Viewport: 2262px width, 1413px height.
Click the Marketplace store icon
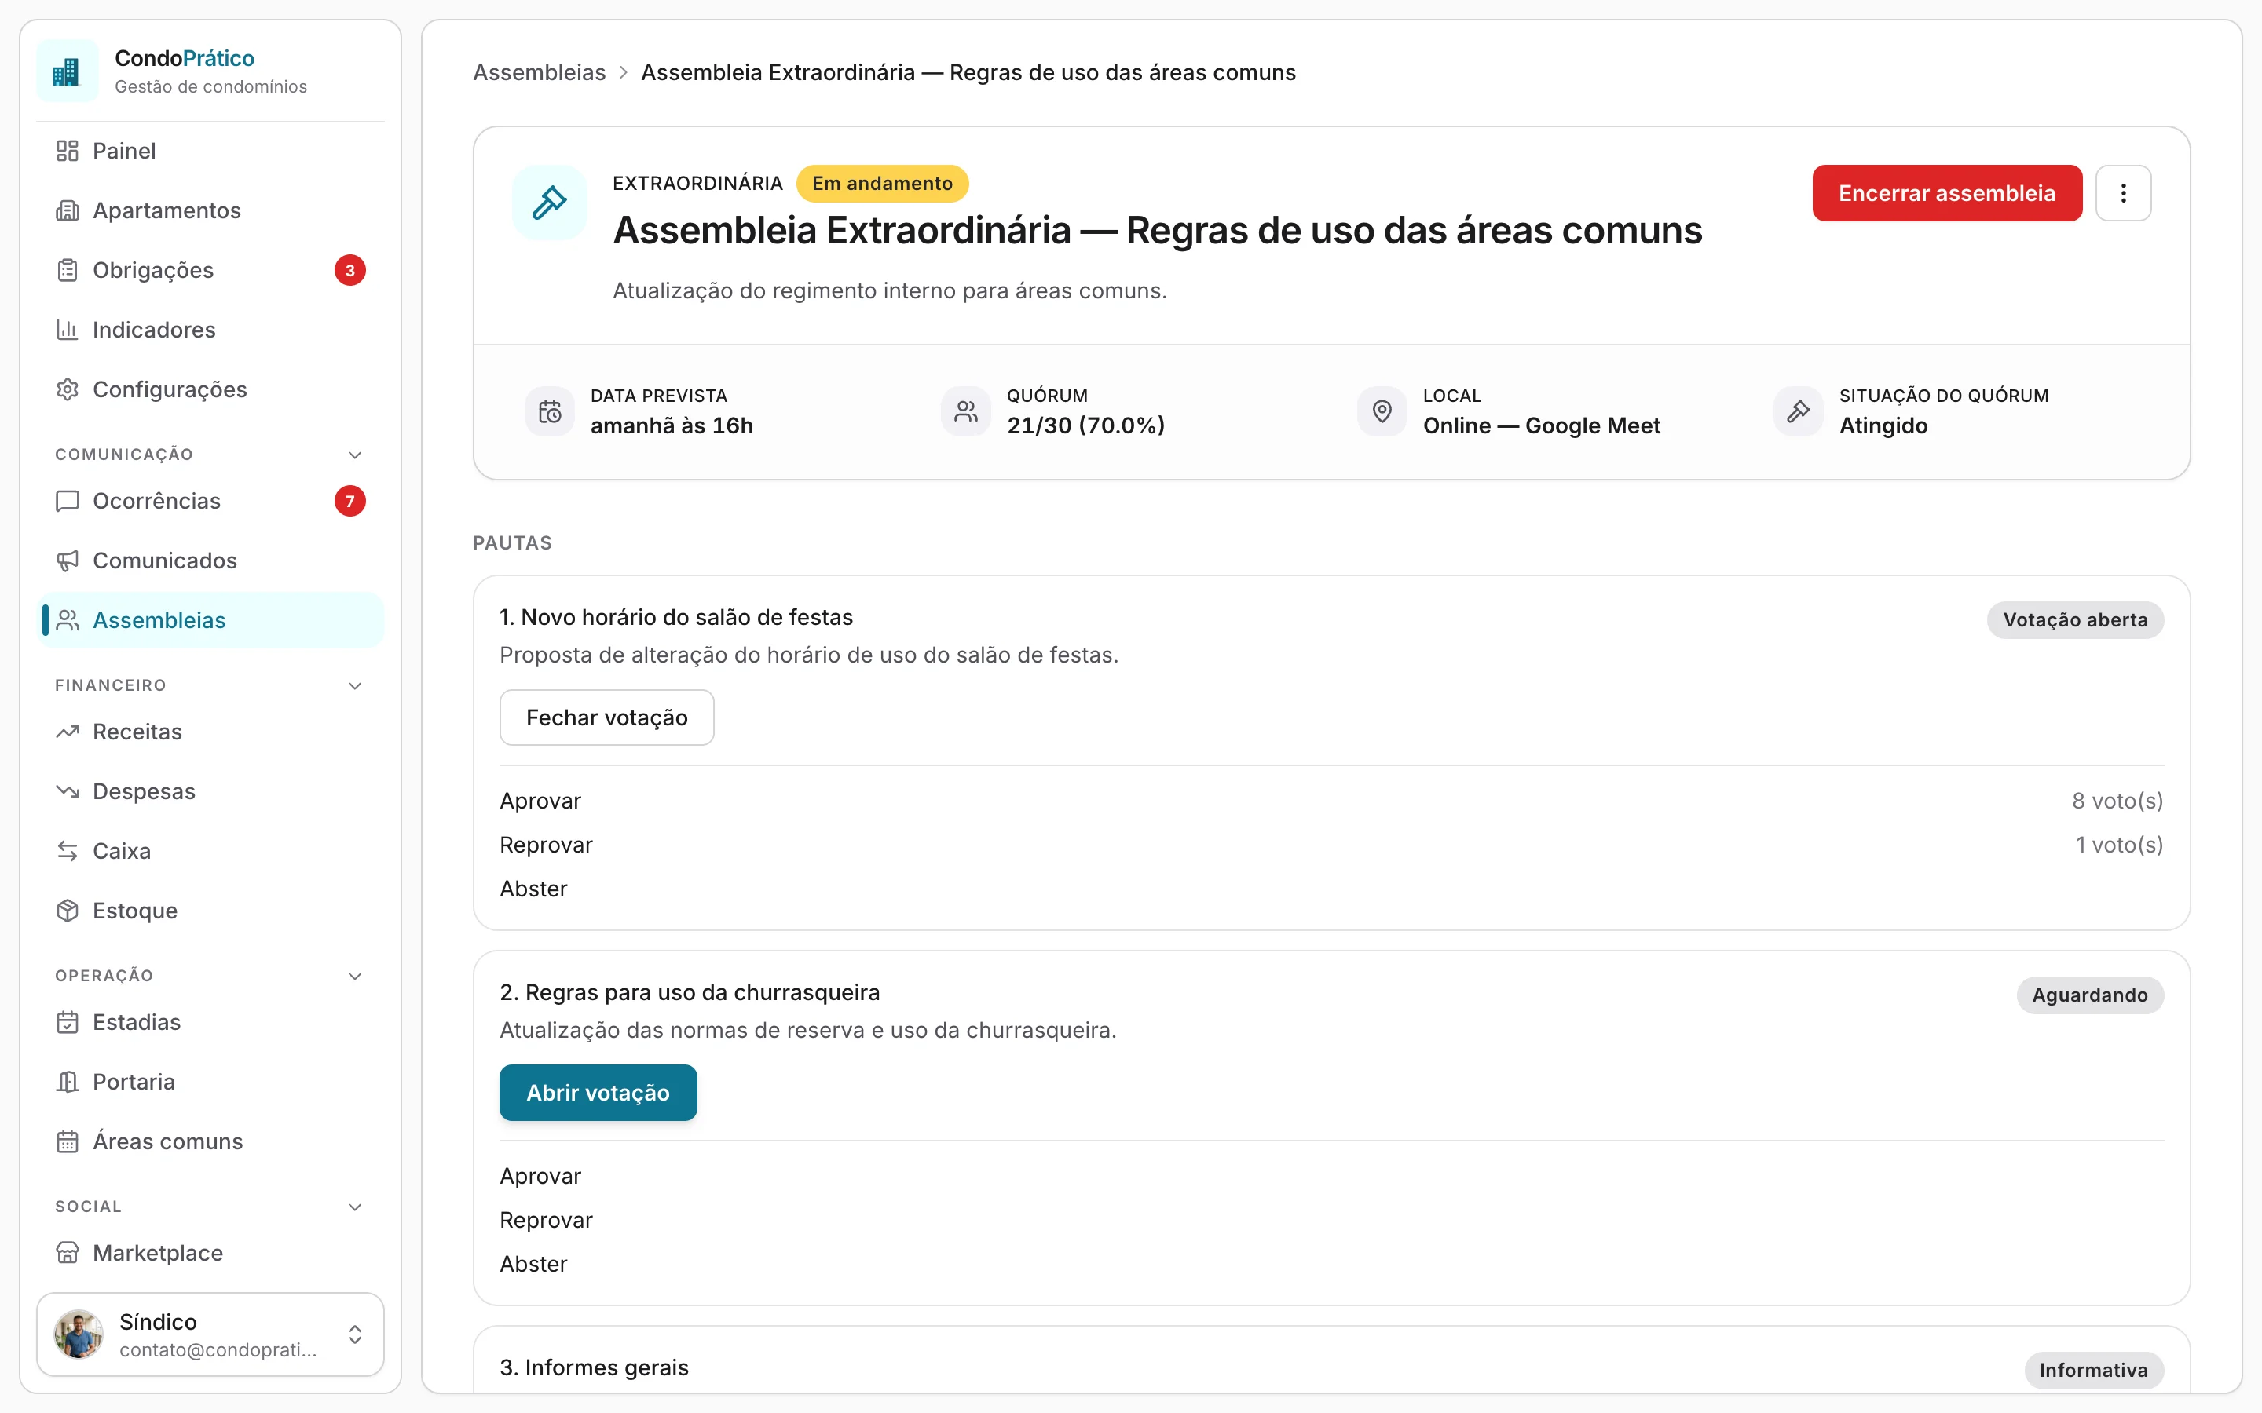(68, 1253)
